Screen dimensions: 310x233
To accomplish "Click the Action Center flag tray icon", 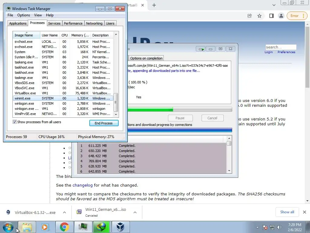I will [265, 227].
